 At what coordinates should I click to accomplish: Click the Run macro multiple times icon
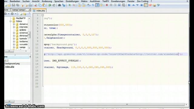point(119,5)
